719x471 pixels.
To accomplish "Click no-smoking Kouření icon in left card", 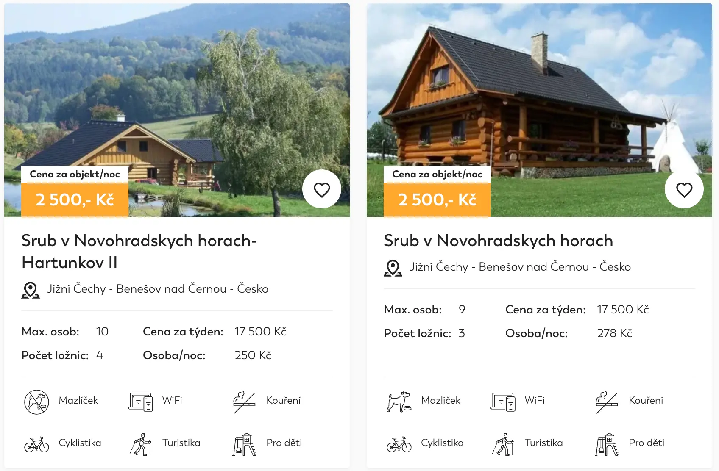I will coord(244,402).
